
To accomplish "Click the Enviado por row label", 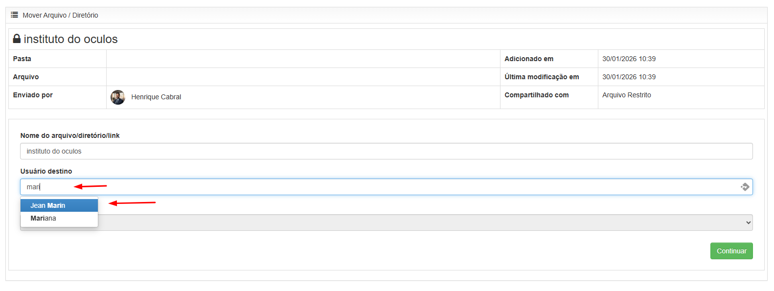I will point(33,95).
